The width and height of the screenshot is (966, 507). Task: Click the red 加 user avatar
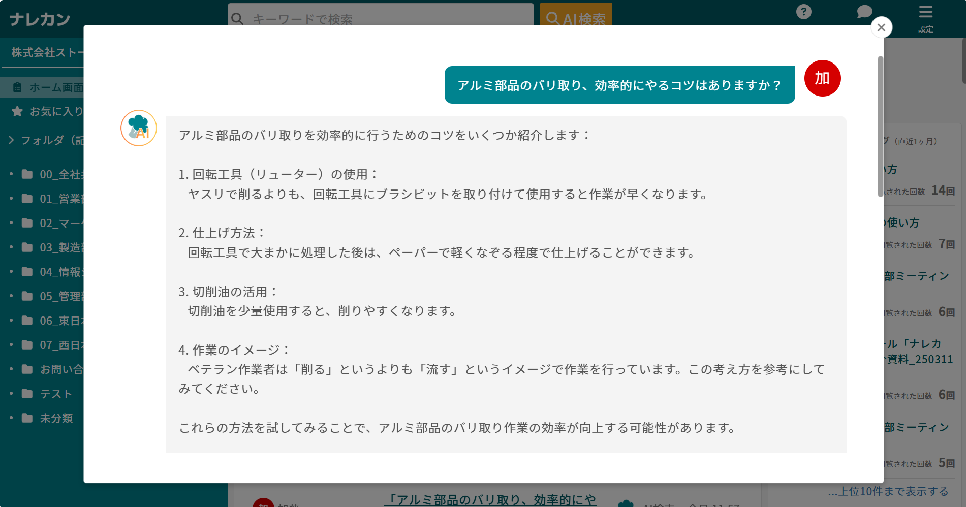tap(822, 78)
